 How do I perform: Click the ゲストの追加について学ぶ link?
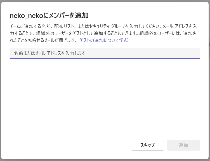[103, 40]
